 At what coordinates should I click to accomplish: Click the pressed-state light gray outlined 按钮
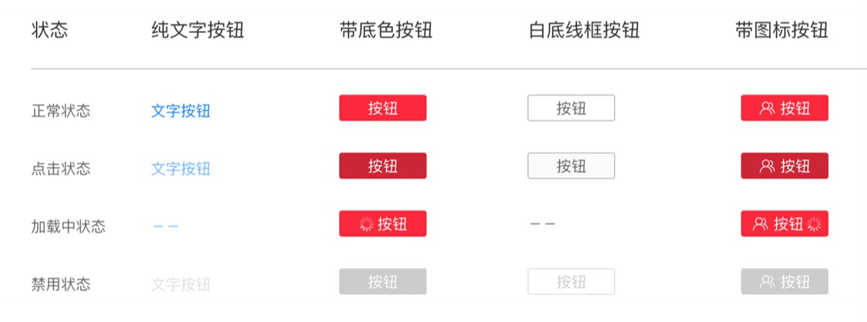coord(571,166)
